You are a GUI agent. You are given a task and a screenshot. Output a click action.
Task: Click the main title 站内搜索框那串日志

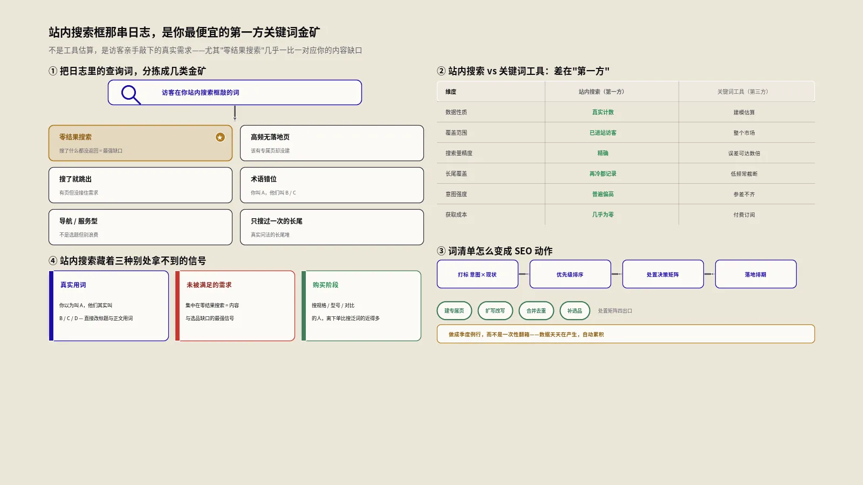[184, 32]
